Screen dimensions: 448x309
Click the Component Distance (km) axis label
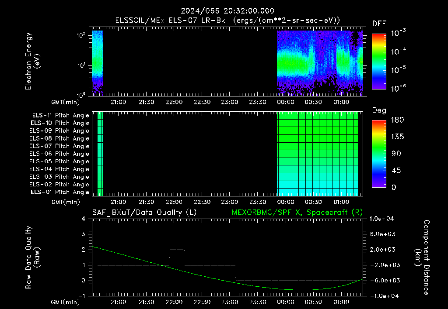(422, 257)
